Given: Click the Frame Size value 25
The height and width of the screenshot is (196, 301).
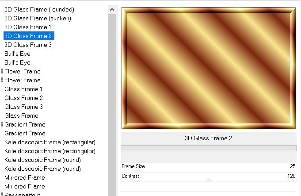Looking at the screenshot, I should click(x=292, y=166).
